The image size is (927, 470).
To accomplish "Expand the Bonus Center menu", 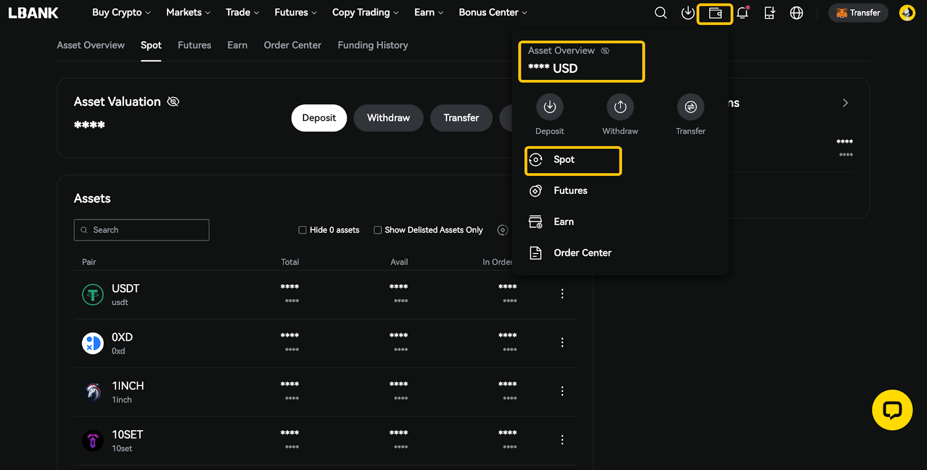I will (493, 12).
